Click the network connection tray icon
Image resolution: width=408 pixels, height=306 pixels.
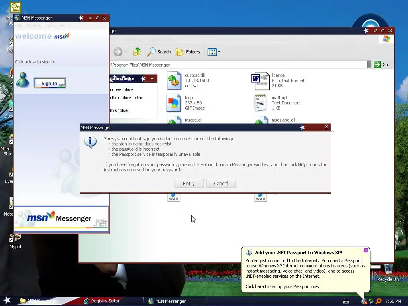coord(371,301)
